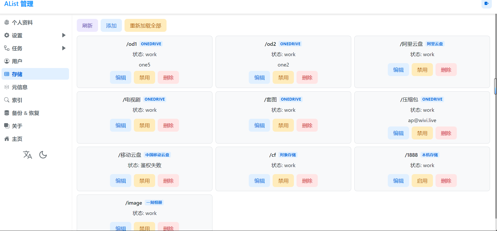Edit the /cf storage

[x=259, y=181]
